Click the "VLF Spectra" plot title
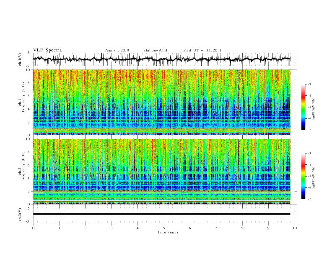The width and height of the screenshot is (332, 256). coord(47,50)
